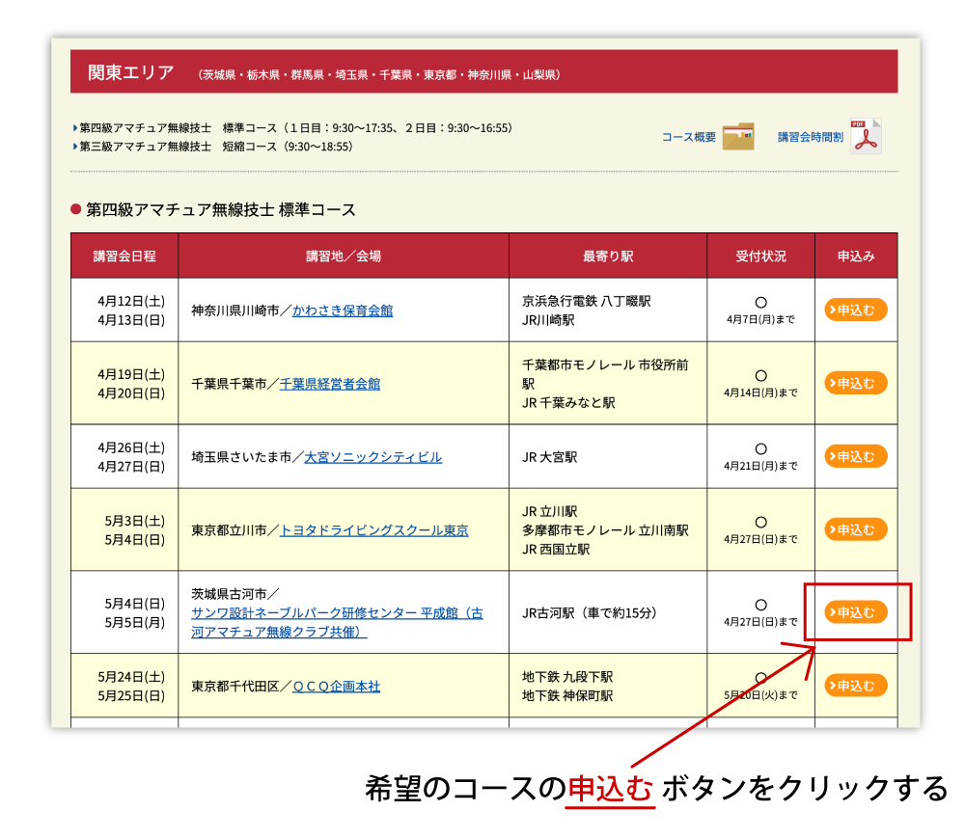Click the 講習会時間割 text link

811,137
